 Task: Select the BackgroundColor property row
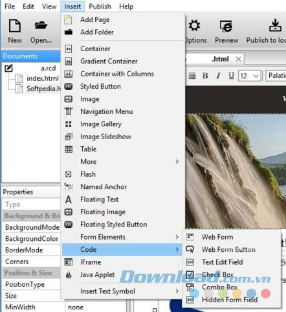pyautogui.click(x=32, y=239)
